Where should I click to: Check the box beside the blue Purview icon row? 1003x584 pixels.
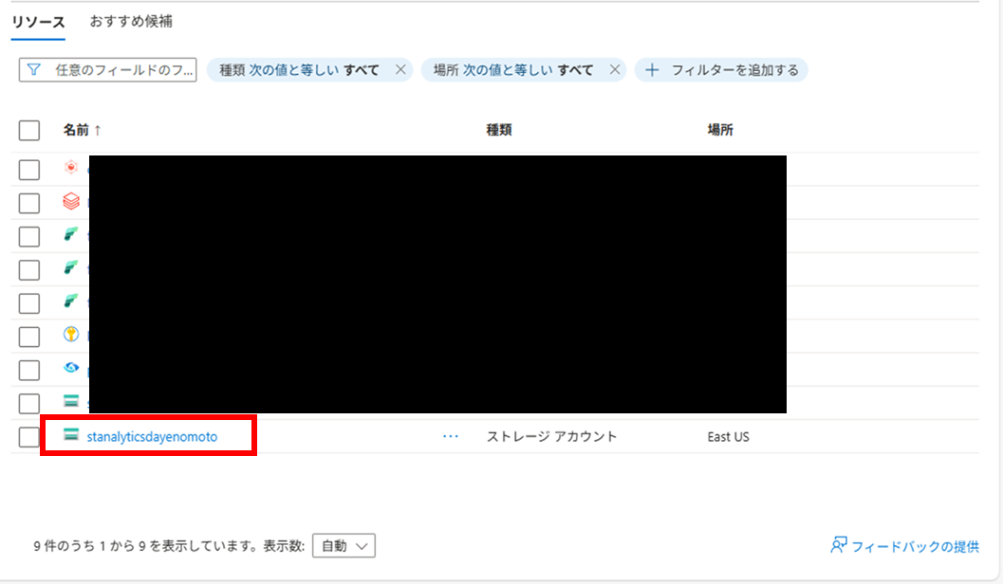click(28, 370)
